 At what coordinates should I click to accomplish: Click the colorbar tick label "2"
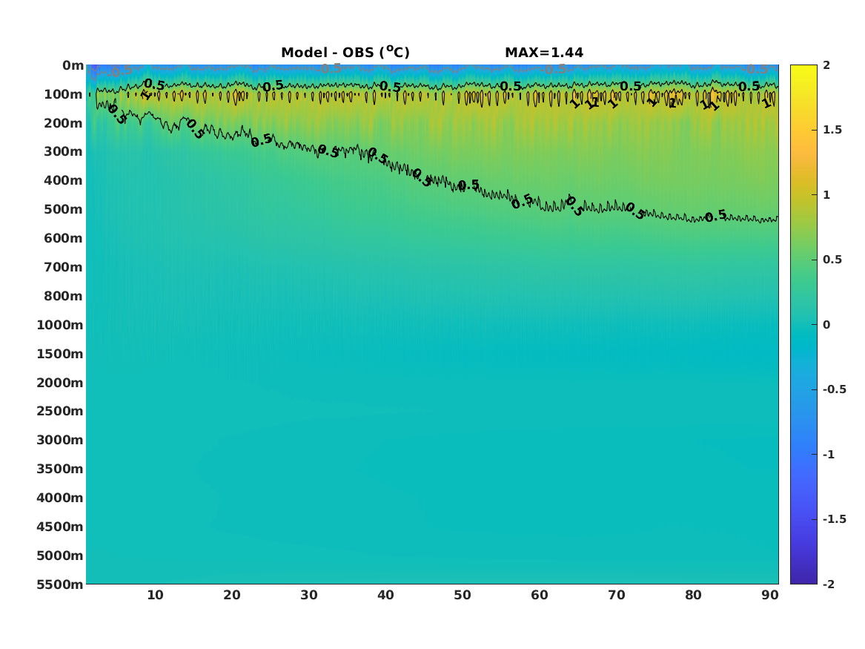(826, 65)
